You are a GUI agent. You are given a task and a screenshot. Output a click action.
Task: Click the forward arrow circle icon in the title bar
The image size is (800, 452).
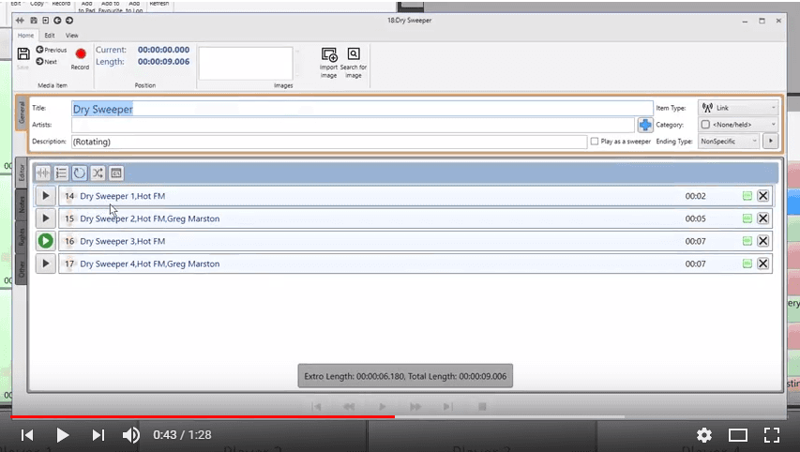[69, 21]
